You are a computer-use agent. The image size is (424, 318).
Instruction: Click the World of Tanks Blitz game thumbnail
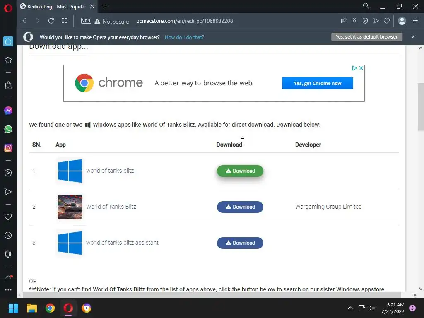[x=70, y=207]
